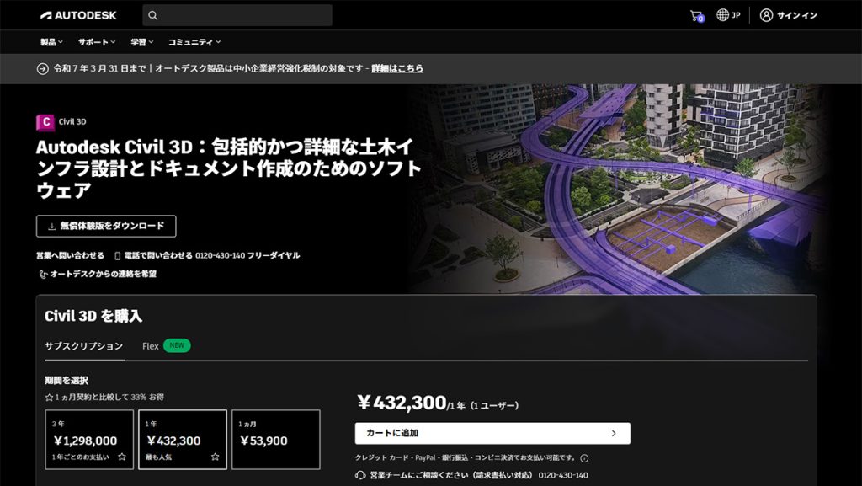
Task: Click the 無償体験版をダウンロード button
Action: (x=106, y=226)
